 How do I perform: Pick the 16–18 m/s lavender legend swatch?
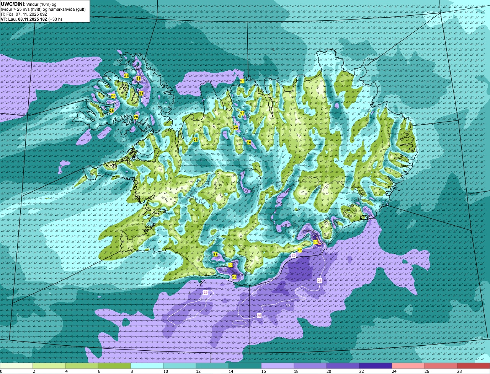tap(278, 366)
